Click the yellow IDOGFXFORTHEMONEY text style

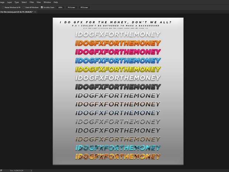point(118,69)
